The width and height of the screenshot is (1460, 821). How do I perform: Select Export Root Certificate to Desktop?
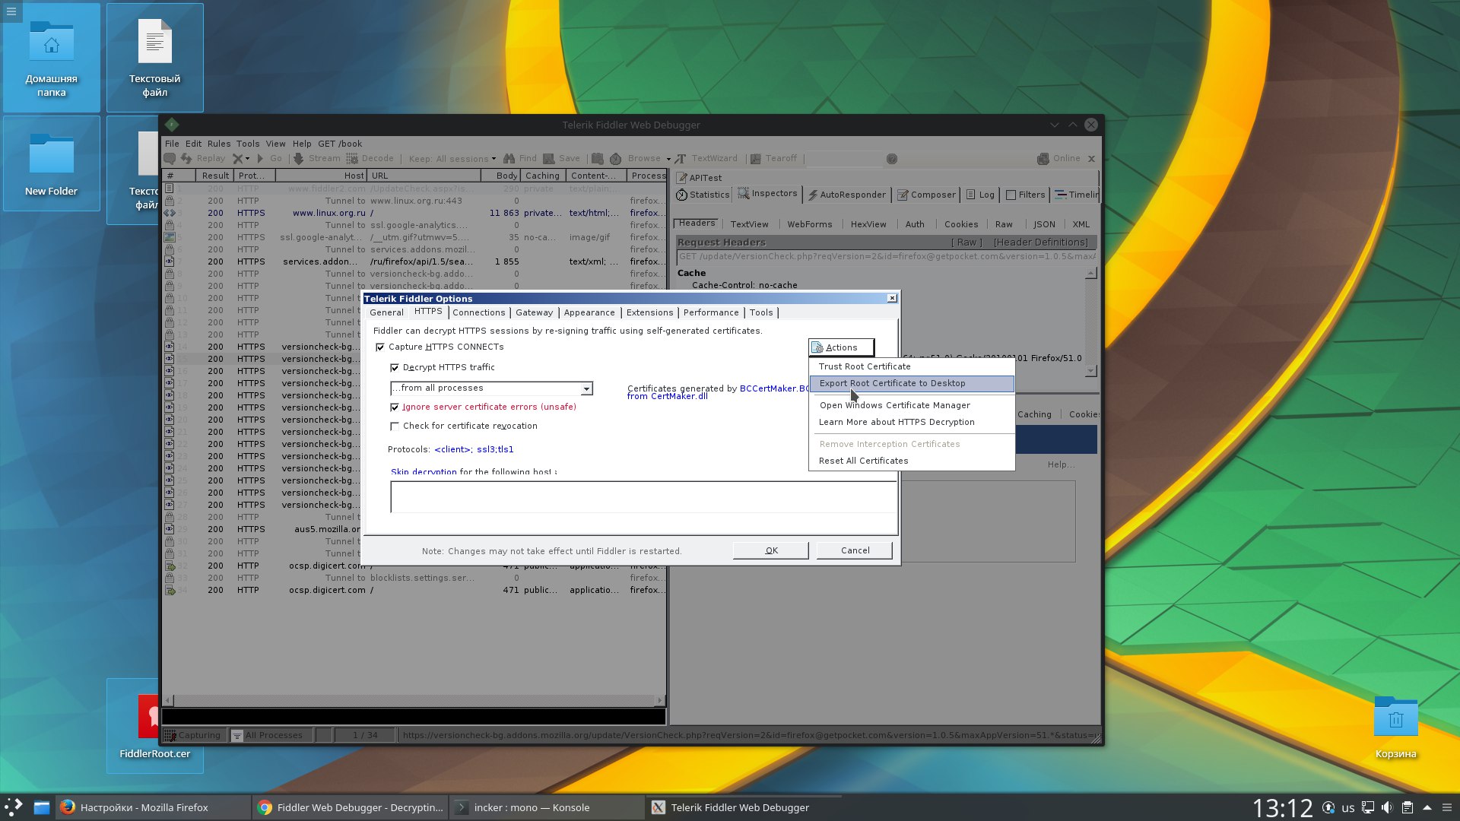pos(911,383)
